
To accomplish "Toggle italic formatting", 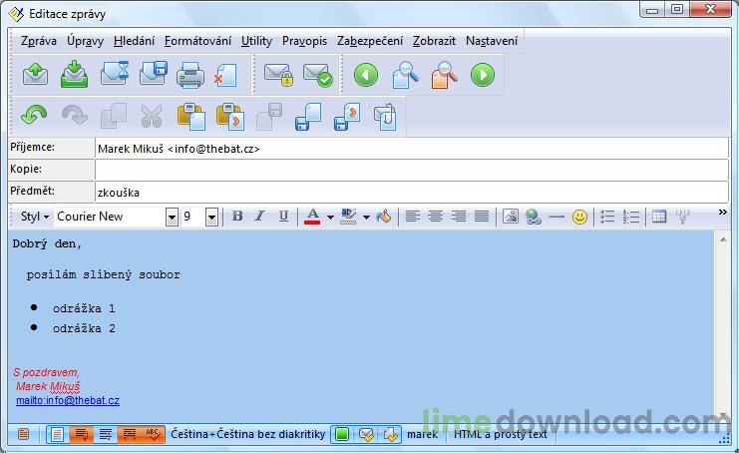I will click(259, 217).
